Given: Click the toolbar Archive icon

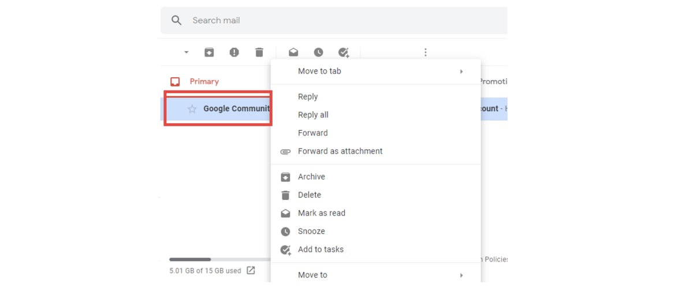Looking at the screenshot, I should [209, 52].
